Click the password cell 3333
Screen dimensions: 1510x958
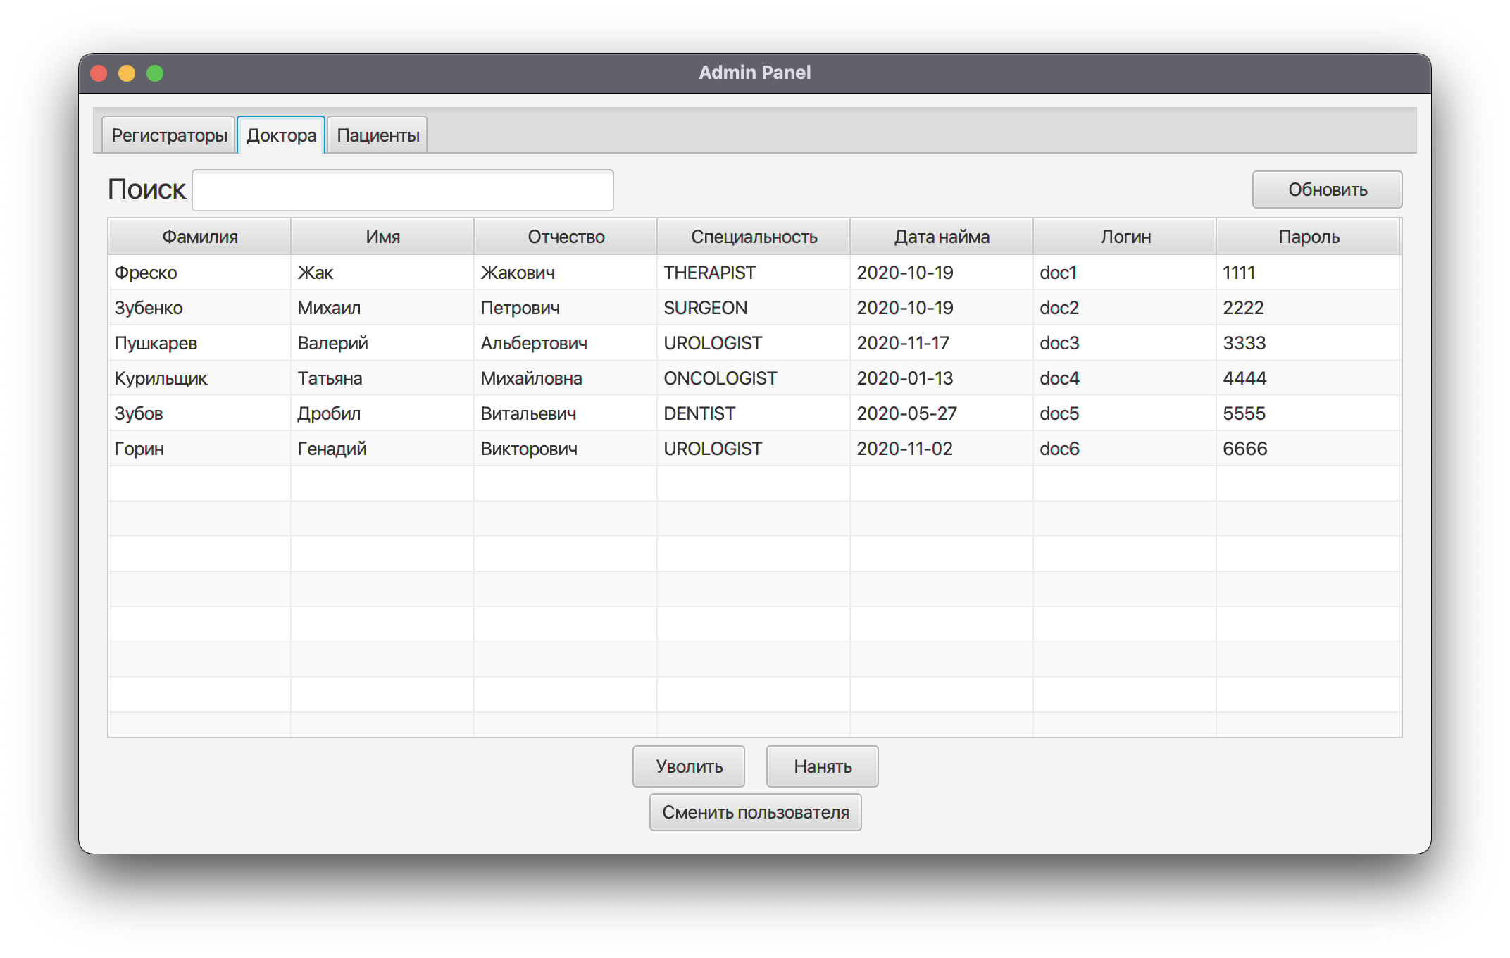(1308, 343)
